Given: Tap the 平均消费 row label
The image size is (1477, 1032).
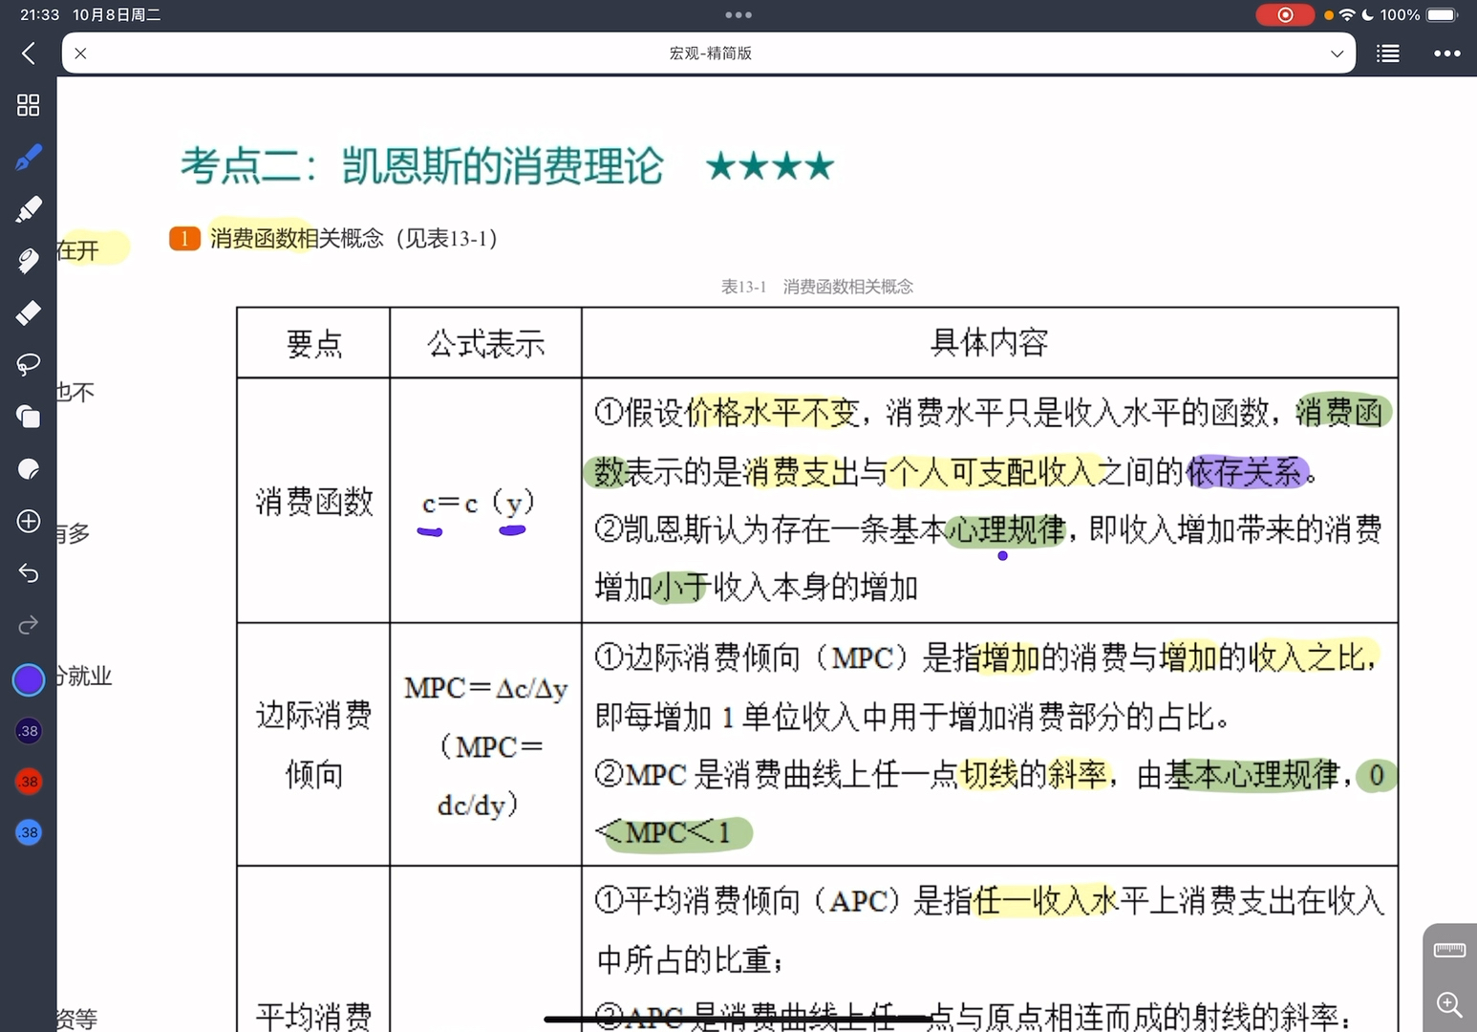Looking at the screenshot, I should click(x=313, y=1016).
